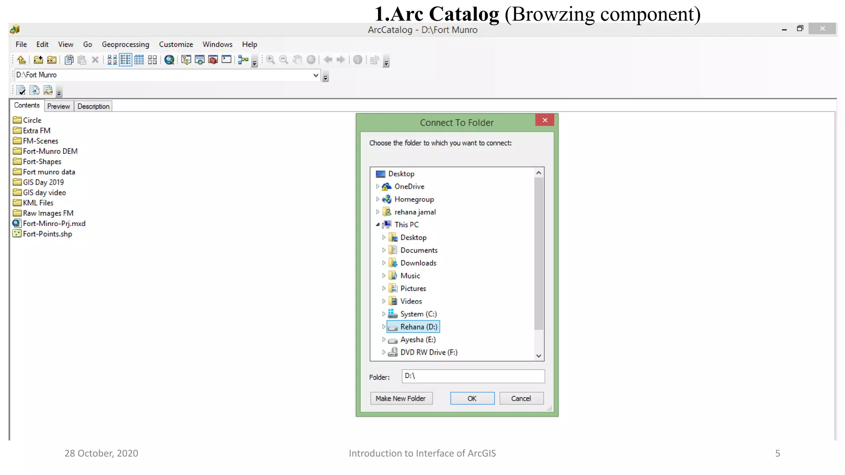
Task: Select Fort-Minro-Prj.mxd in the contents list
Action: [49, 223]
